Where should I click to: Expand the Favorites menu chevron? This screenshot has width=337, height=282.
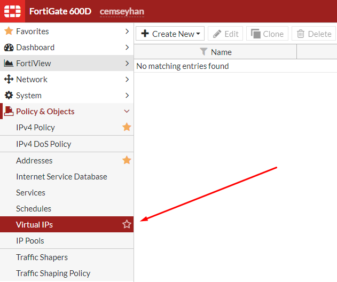click(127, 32)
